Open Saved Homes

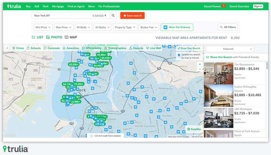click(212, 6)
